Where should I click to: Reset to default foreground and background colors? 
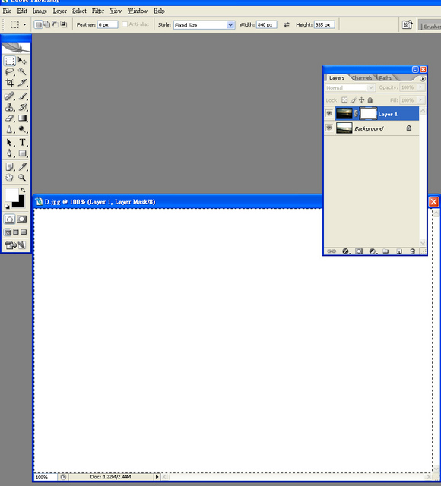pos(7,206)
